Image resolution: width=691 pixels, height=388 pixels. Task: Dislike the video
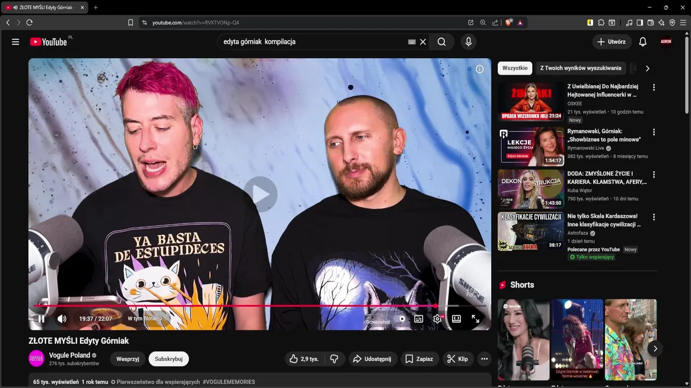coord(334,359)
